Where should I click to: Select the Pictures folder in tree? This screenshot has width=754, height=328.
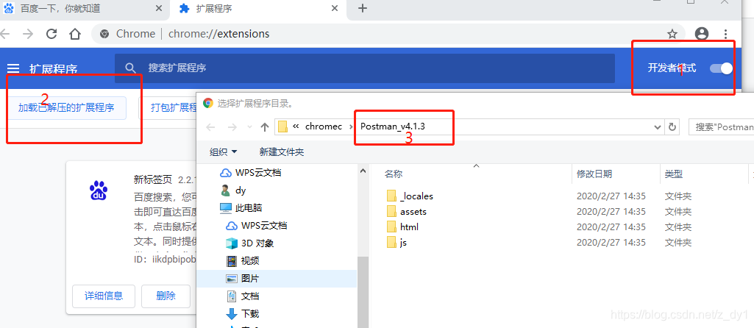(243, 279)
